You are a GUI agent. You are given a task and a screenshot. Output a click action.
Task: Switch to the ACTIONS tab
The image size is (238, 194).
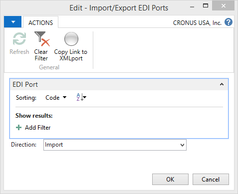pos(40,22)
